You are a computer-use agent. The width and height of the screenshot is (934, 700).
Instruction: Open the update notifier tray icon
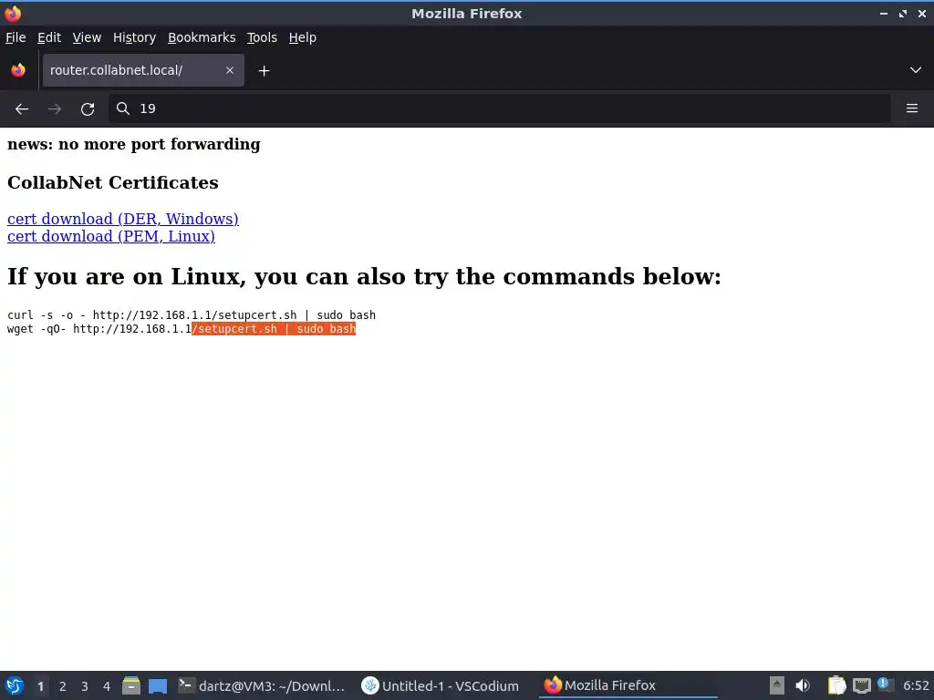[885, 685]
